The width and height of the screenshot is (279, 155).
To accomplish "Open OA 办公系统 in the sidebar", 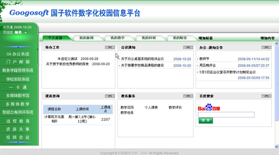I will point(18,54).
